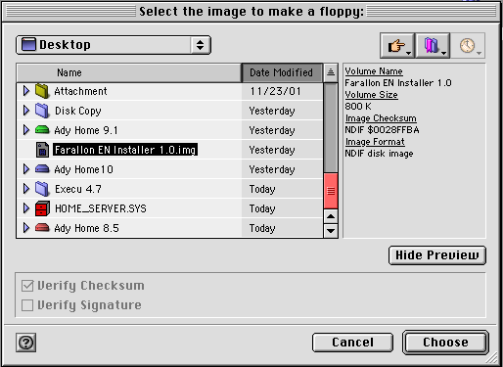Select the Ady Home 9.1 green drive icon
The height and width of the screenshot is (367, 503).
42,130
